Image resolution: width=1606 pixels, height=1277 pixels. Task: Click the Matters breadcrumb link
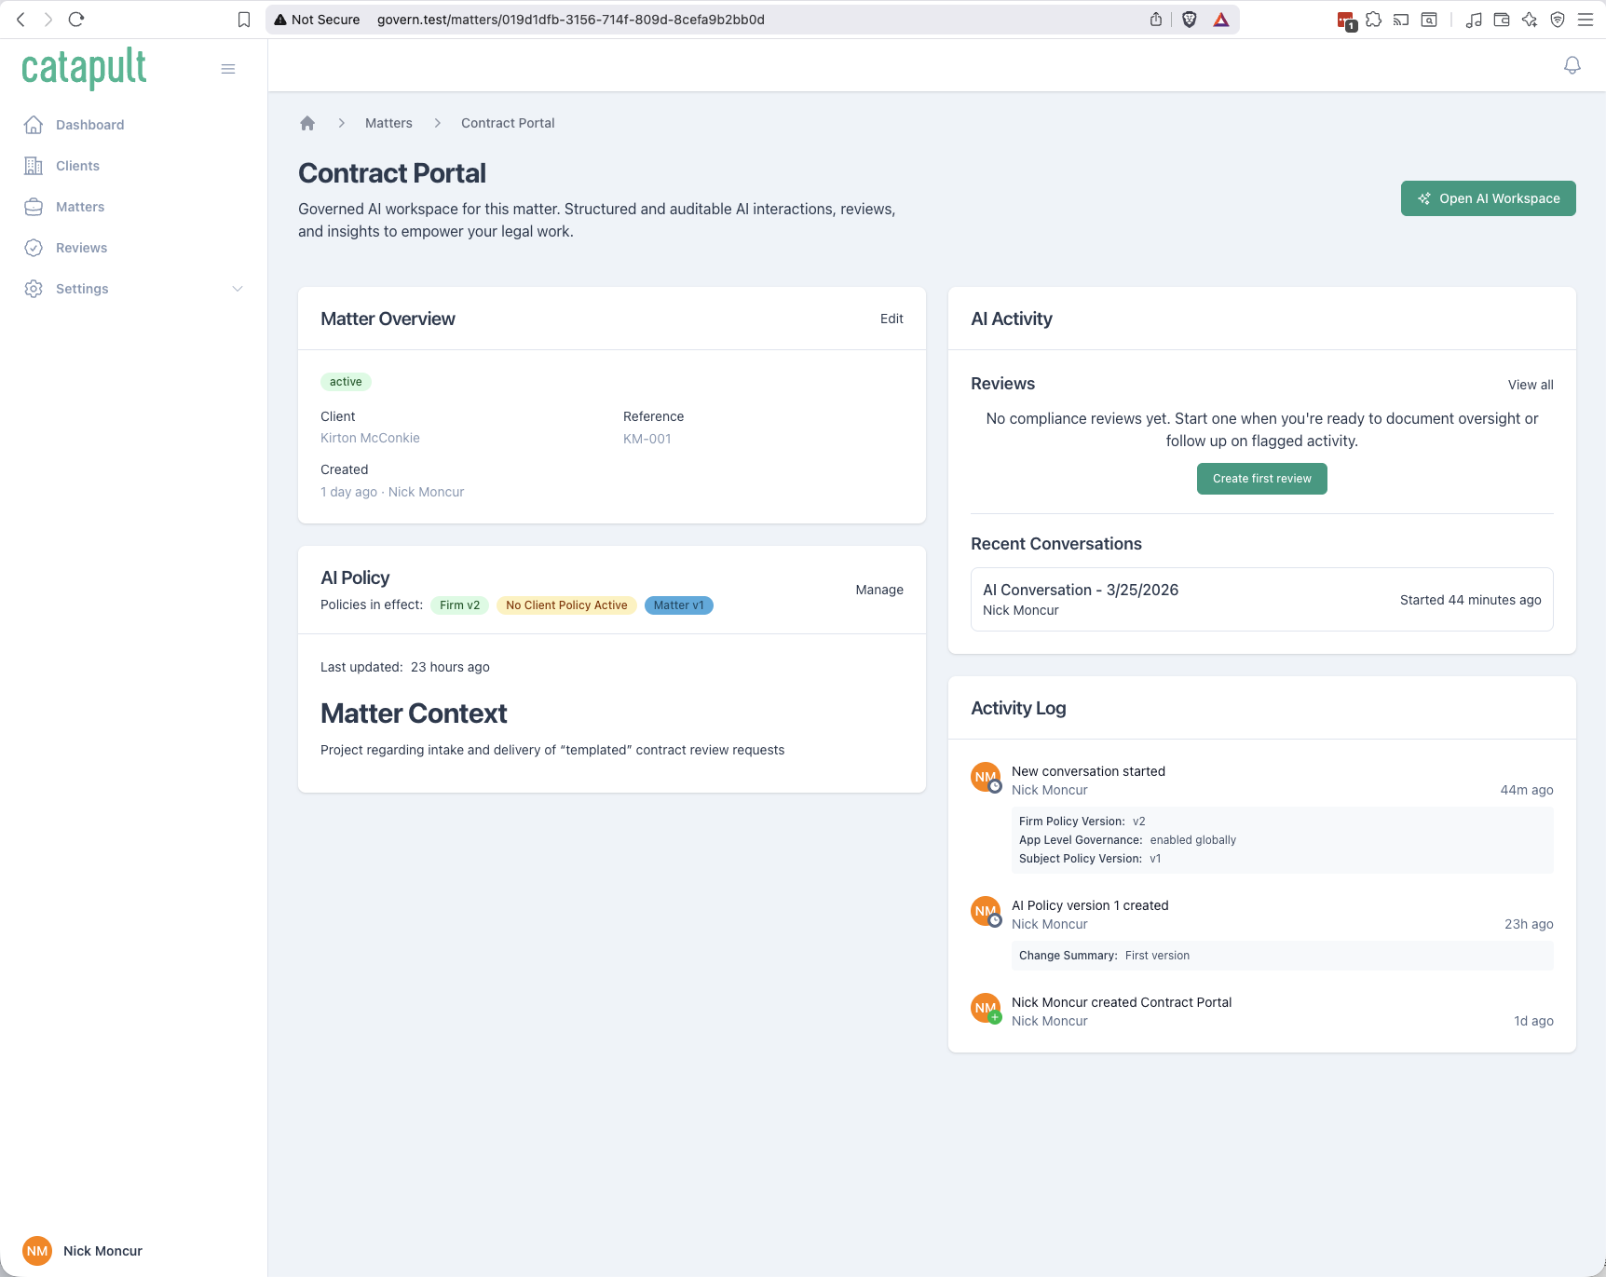coord(388,122)
